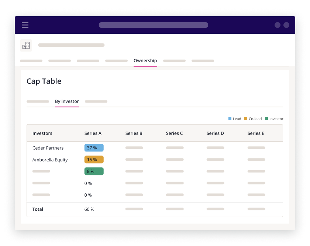This screenshot has width=310, height=246.
Task: Switch to the By investor tab
Action: point(67,101)
